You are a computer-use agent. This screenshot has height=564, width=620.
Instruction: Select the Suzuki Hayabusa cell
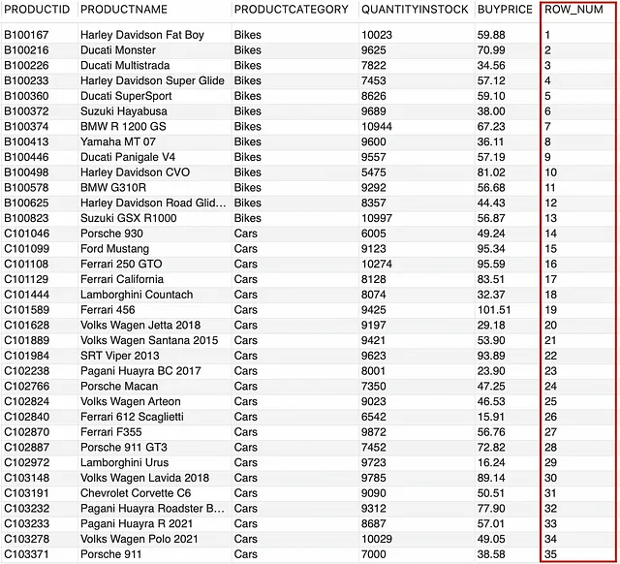pos(123,111)
